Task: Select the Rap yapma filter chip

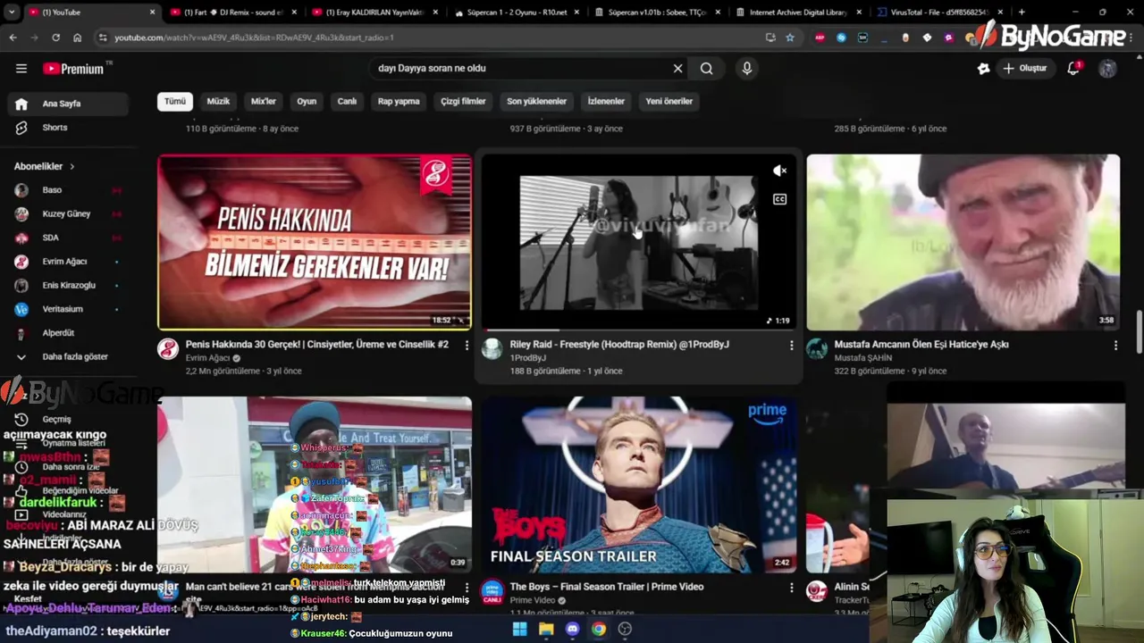Action: 399,101
